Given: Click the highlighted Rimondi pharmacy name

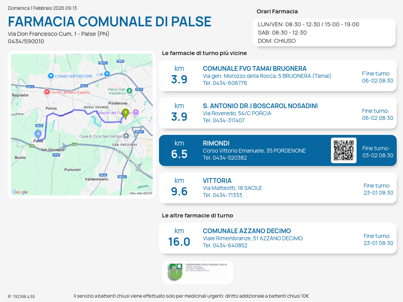Looking at the screenshot, I should click(216, 143).
